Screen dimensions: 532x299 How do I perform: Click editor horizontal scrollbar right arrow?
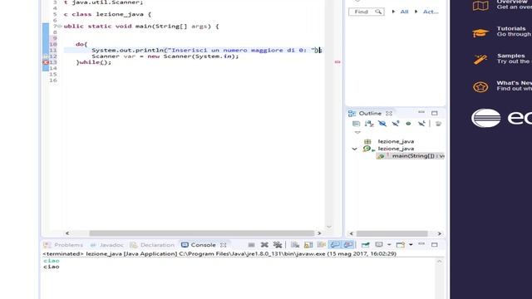[x=319, y=233]
